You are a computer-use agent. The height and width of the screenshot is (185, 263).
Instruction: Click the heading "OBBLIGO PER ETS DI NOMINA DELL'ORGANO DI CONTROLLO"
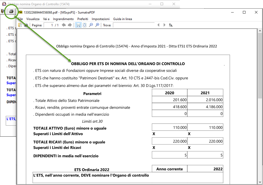point(128,64)
